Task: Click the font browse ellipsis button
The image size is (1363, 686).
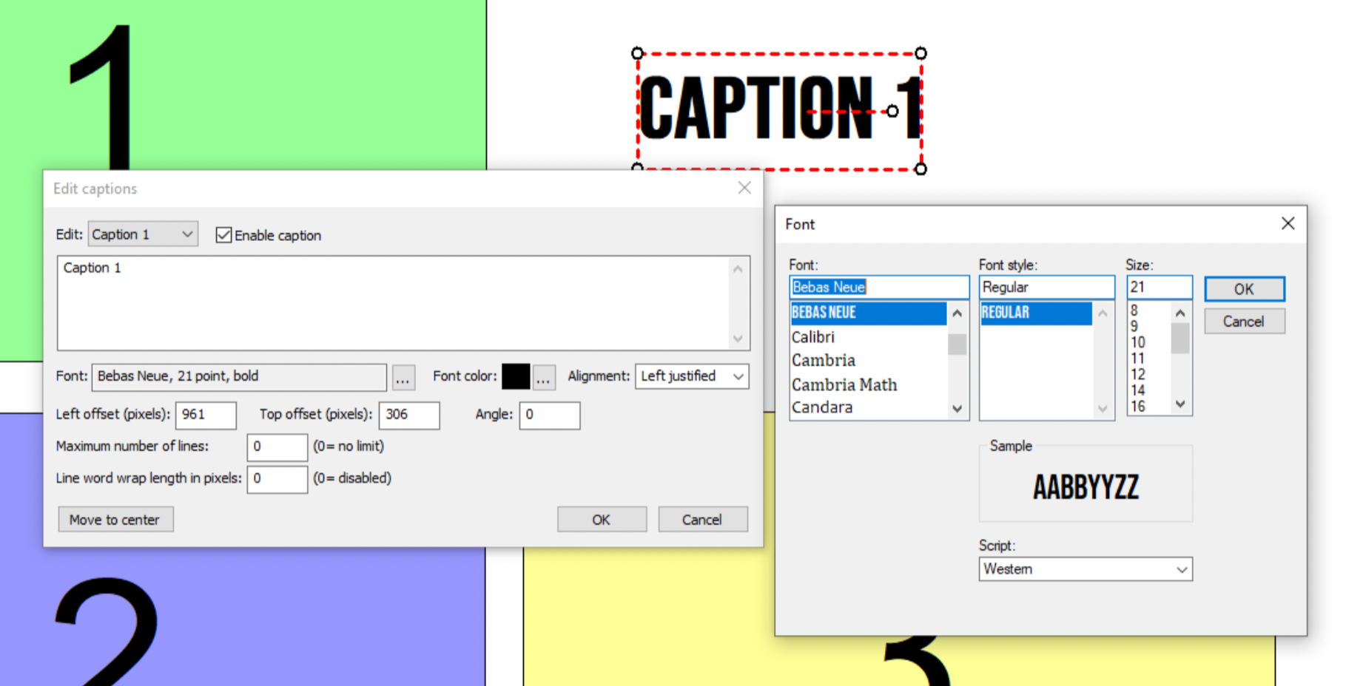Action: pos(403,377)
